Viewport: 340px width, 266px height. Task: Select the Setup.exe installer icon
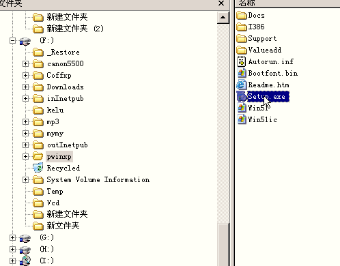coord(242,96)
